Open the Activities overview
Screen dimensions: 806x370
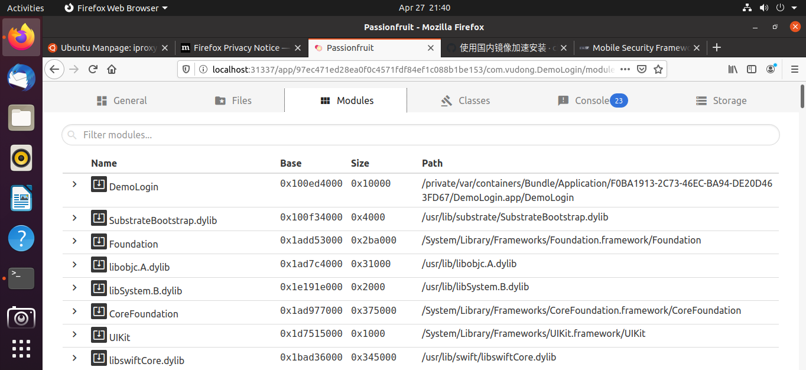pyautogui.click(x=25, y=8)
